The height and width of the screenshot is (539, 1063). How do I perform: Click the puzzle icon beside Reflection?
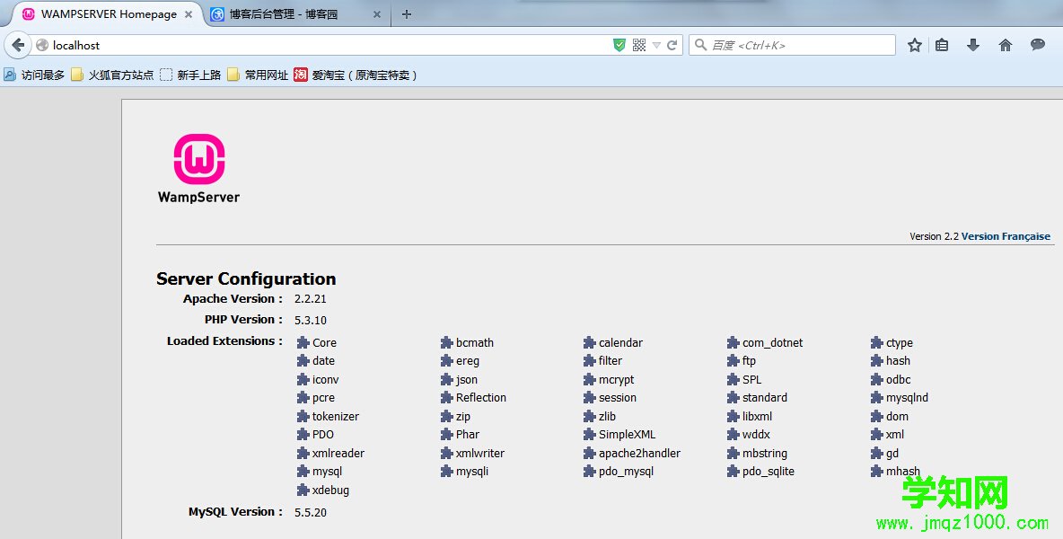447,397
